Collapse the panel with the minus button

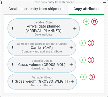104,2
